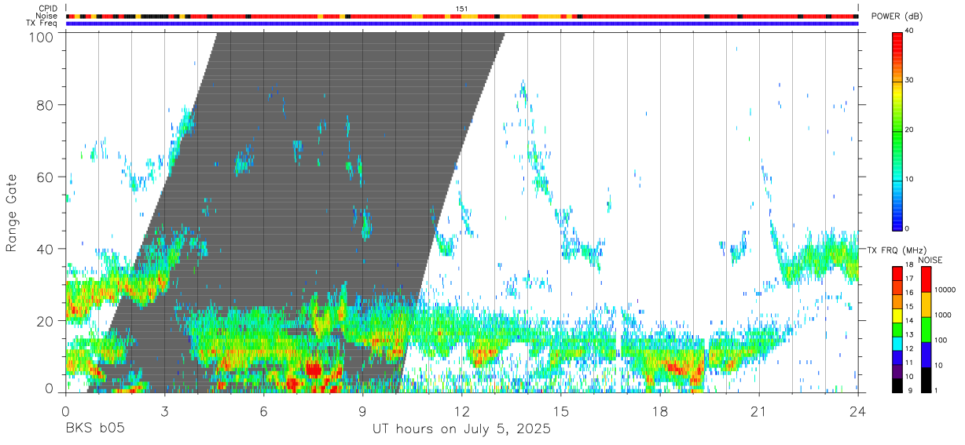Click NOISE colorbar tick label 10000
The height and width of the screenshot is (445, 965).
(945, 290)
